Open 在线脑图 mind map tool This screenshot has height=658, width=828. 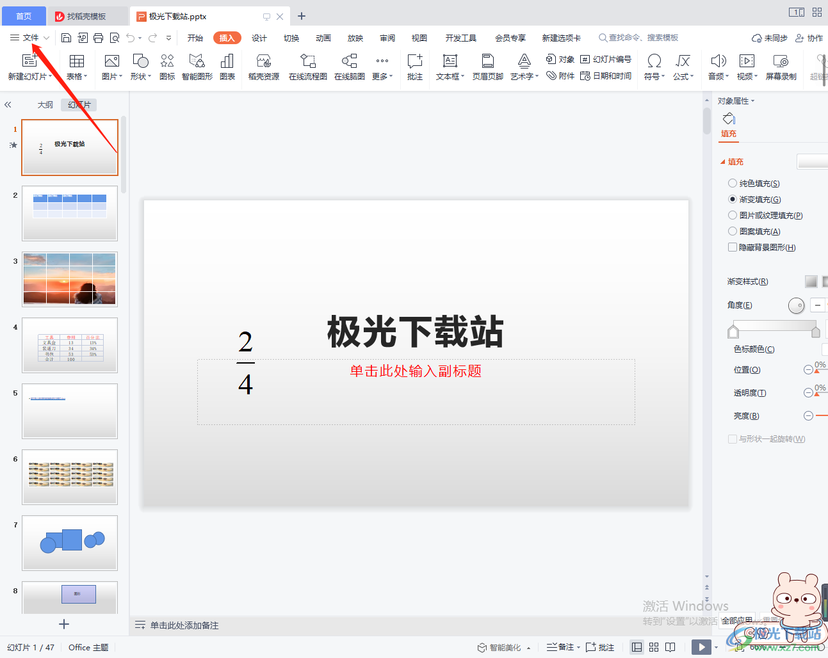point(350,67)
